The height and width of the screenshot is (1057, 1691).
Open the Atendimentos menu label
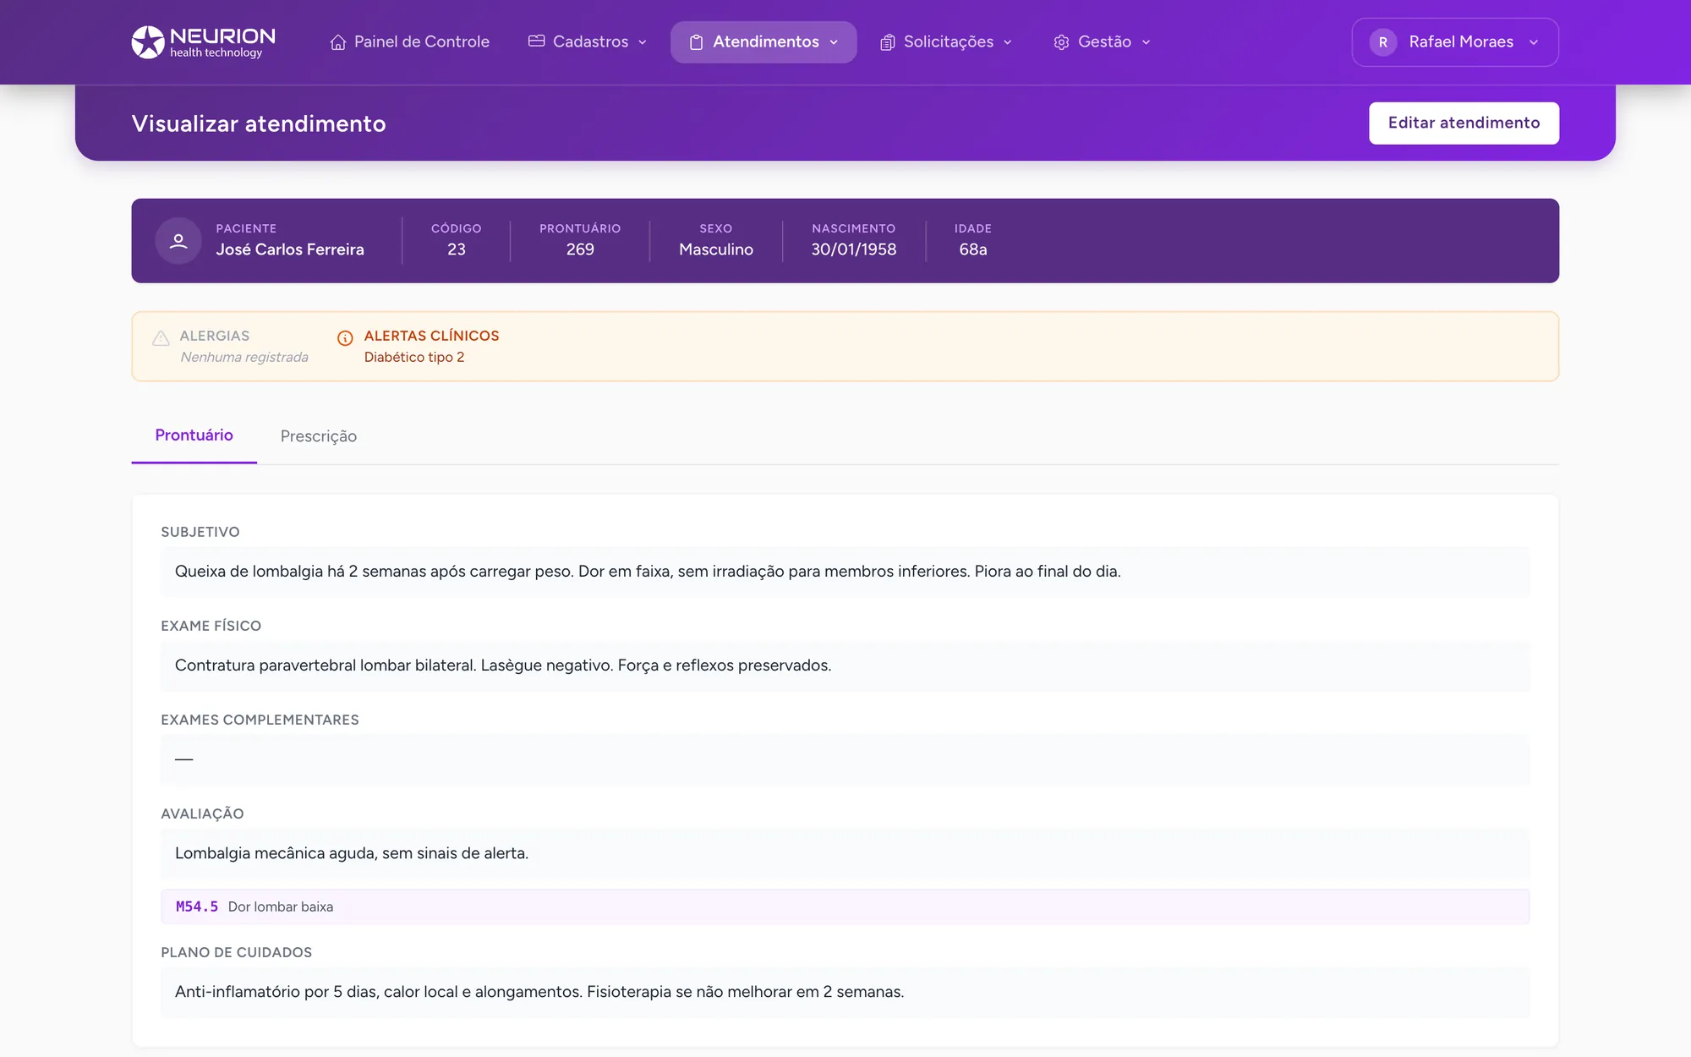click(766, 42)
